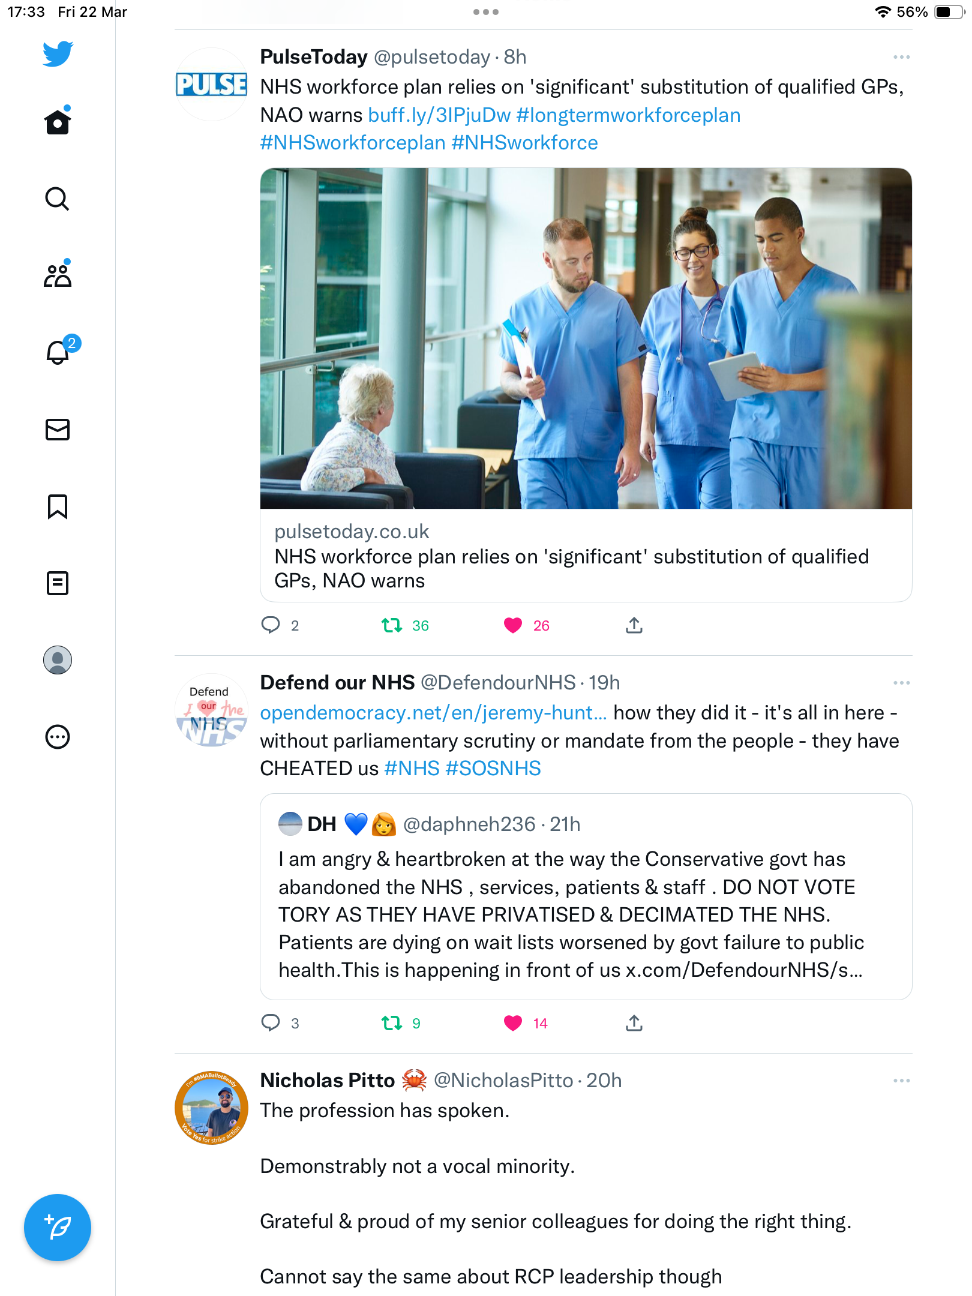Viewport: 972px width, 1296px height.
Task: Open more options on PulseToday tweet
Action: pos(901,57)
